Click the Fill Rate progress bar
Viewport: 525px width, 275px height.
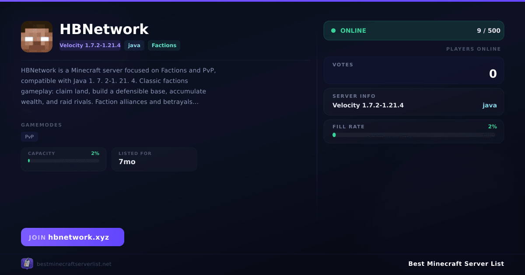click(x=414, y=135)
